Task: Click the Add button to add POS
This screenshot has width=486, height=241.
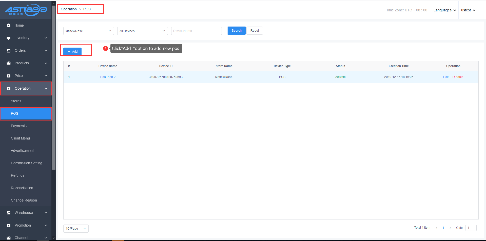Action: (x=72, y=51)
